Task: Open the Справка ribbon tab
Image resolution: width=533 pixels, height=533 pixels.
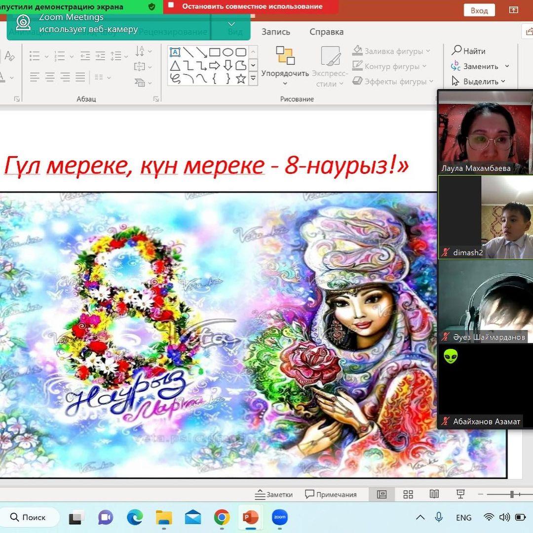Action: point(326,32)
